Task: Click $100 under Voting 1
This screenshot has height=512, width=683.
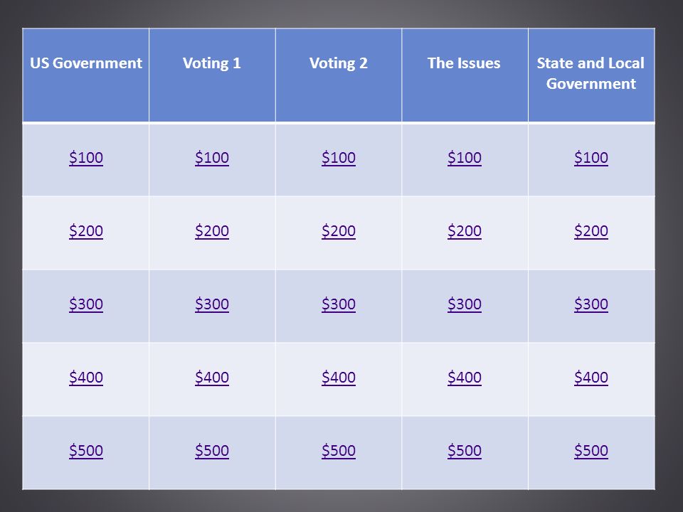Action: 212,158
